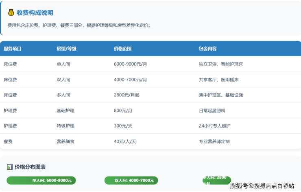Click the 多人间 room type cell
301x192 pixels.
point(63,95)
